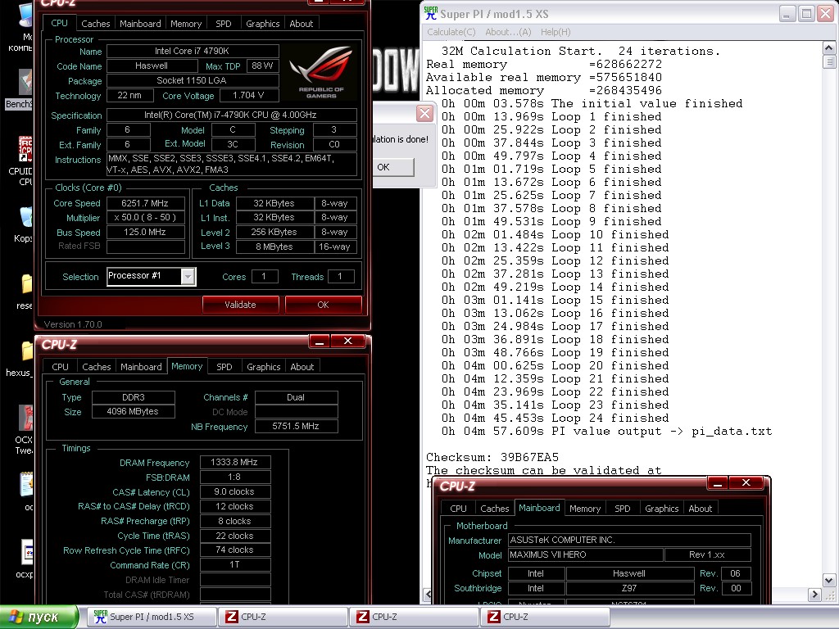Image resolution: width=839 pixels, height=629 pixels.
Task: Open the Calculate(C) menu in Super PI
Action: pos(451,32)
